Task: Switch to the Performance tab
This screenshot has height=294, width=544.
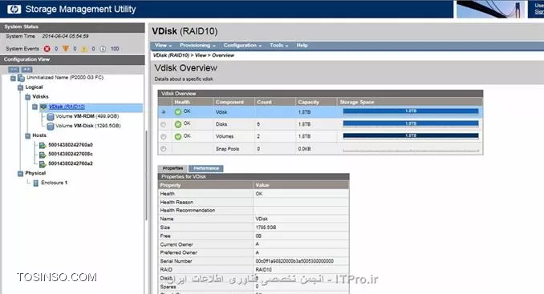Action: point(206,169)
